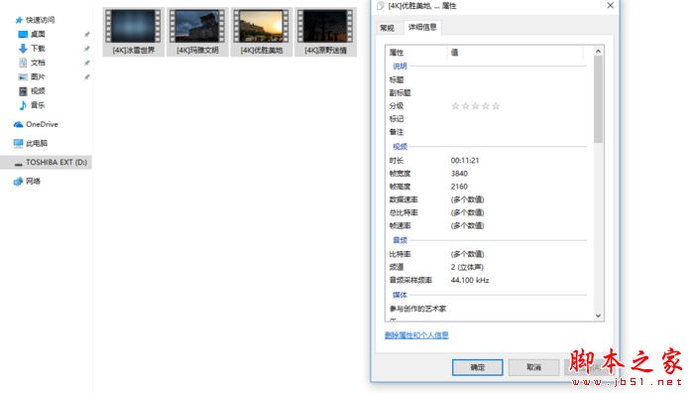Viewport: 694px width, 393px height.
Task: Confirm with the 确定 button
Action: 477,367
